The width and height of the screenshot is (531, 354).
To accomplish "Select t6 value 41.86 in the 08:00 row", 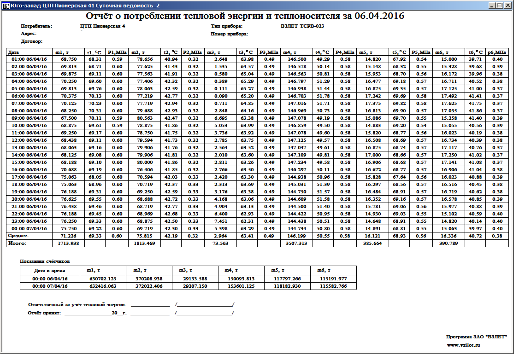I will (475, 110).
